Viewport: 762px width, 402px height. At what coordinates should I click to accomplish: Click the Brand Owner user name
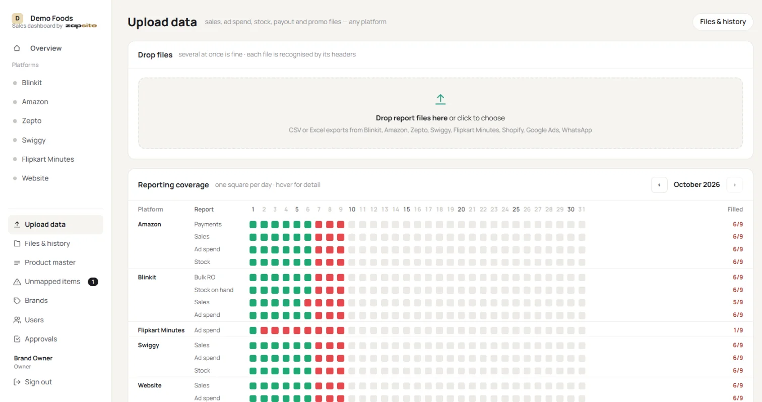[33, 358]
